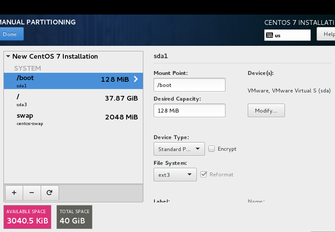The image size is (335, 232).
Task: Click the us keyboard layout selector
Action: (x=288, y=35)
